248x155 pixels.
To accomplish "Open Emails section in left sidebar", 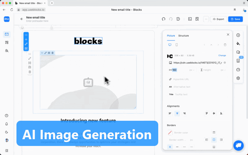I will pos(7,34).
